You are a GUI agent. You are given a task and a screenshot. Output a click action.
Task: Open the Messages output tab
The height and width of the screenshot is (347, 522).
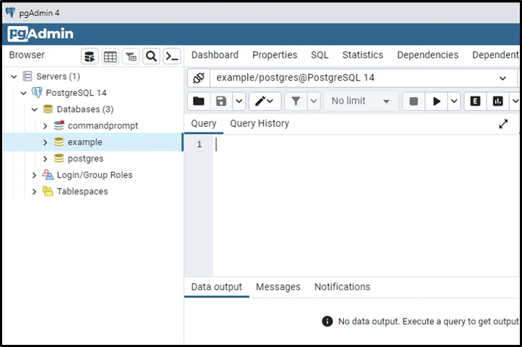tap(278, 287)
